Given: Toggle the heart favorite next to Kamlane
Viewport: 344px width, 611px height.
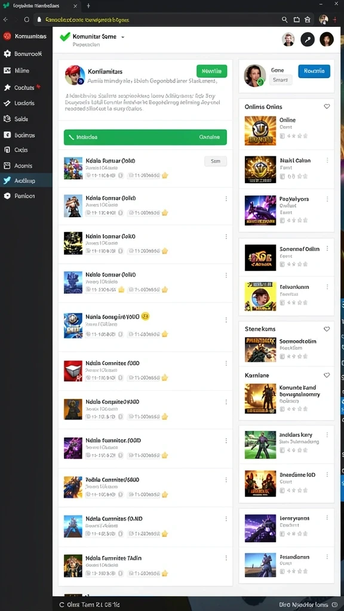Looking at the screenshot, I should [x=327, y=375].
